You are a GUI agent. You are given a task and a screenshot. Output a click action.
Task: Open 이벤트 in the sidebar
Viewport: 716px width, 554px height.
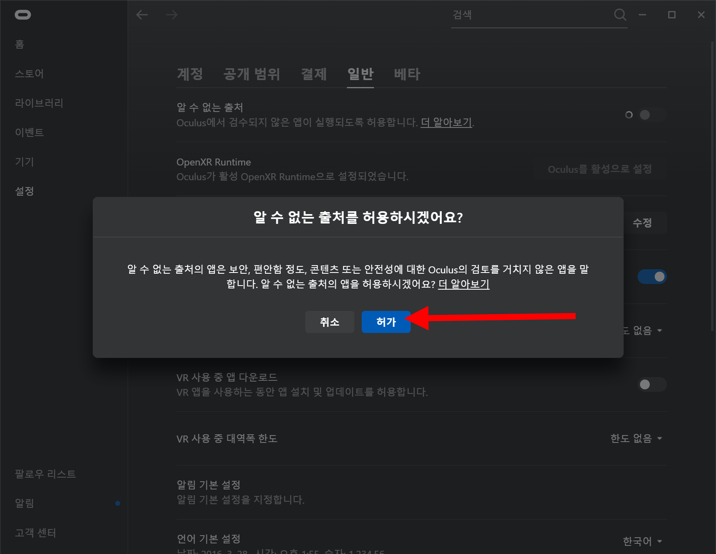[x=29, y=132]
